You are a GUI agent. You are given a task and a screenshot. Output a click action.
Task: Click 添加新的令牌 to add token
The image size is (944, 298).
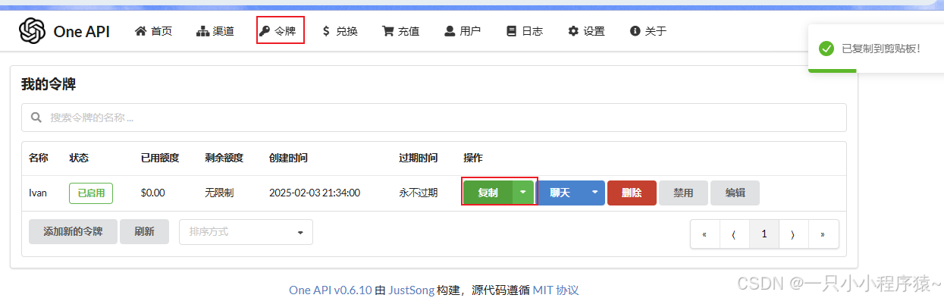coord(73,231)
